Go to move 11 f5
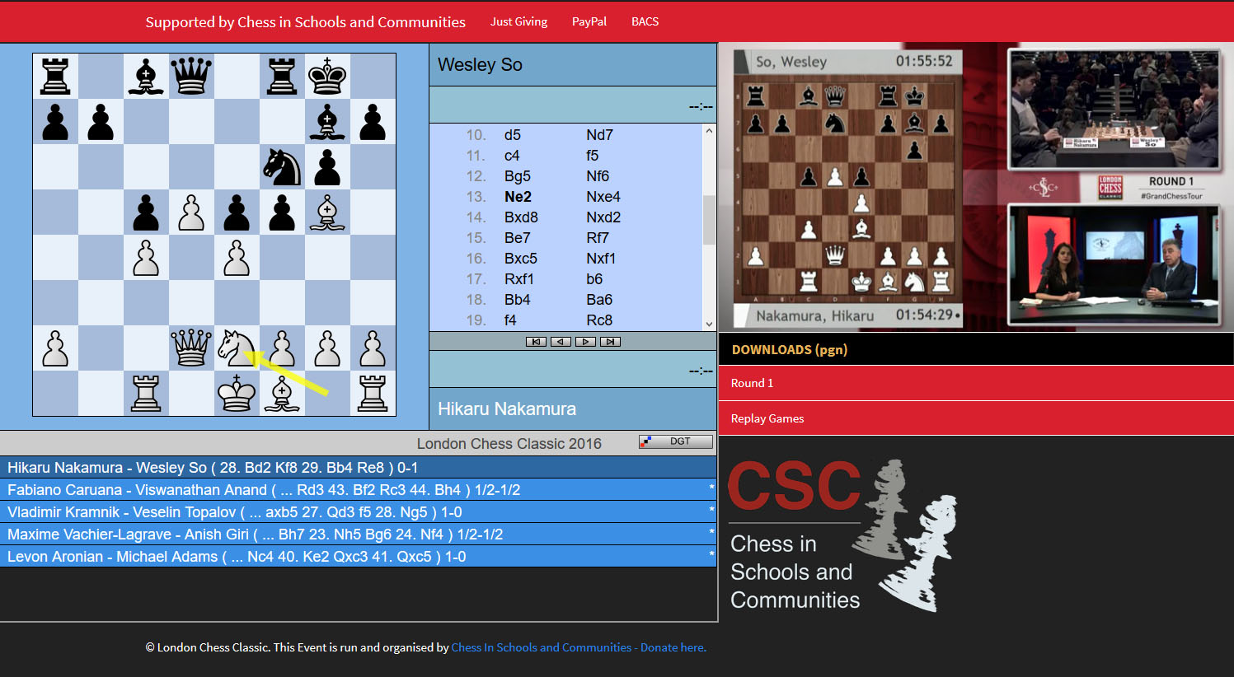The image size is (1234, 677). (592, 156)
